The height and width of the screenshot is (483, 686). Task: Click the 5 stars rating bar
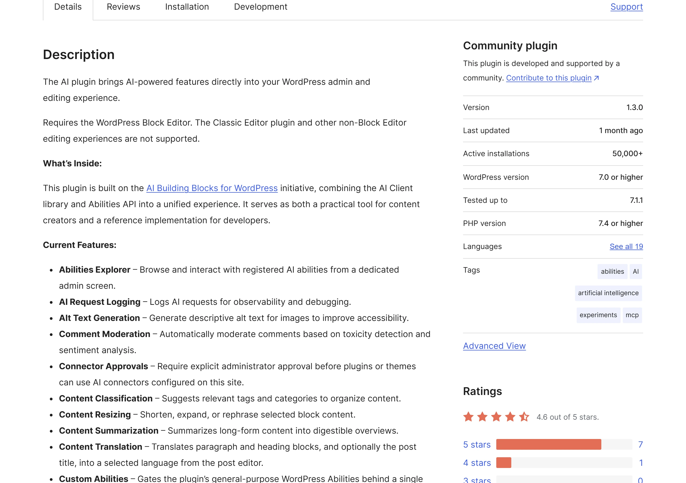tap(564, 444)
